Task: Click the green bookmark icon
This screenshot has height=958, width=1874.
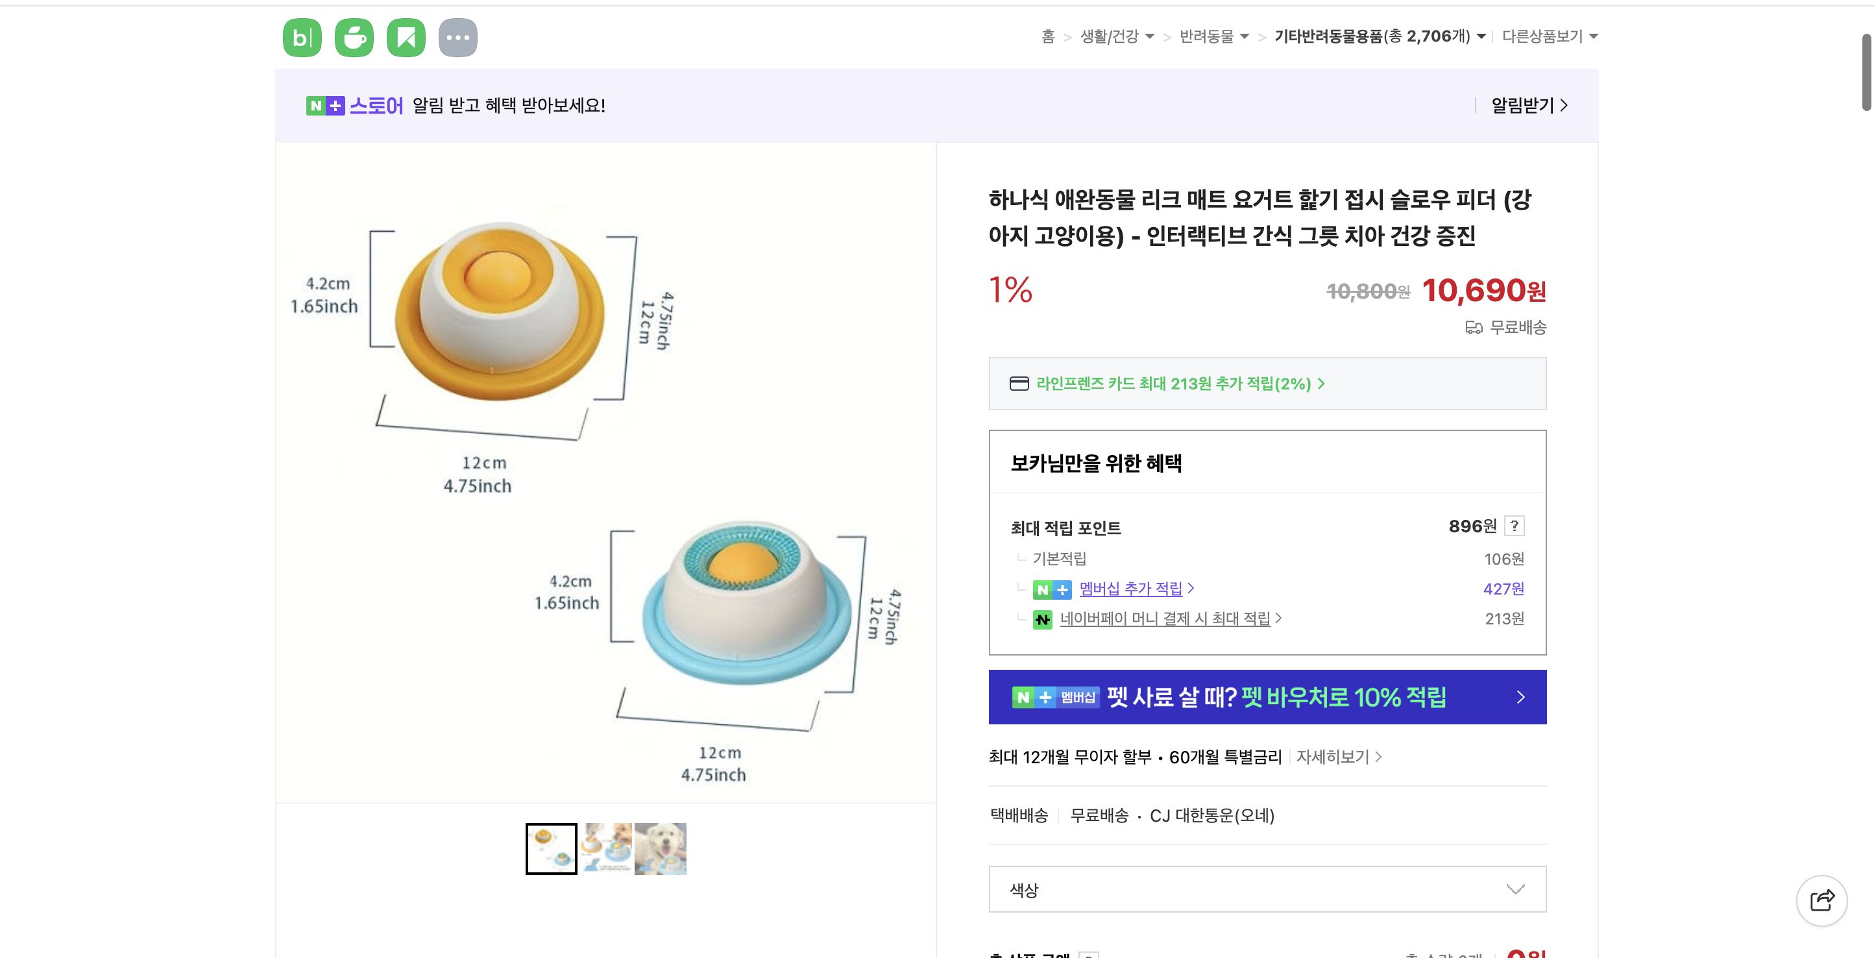Action: (x=405, y=37)
